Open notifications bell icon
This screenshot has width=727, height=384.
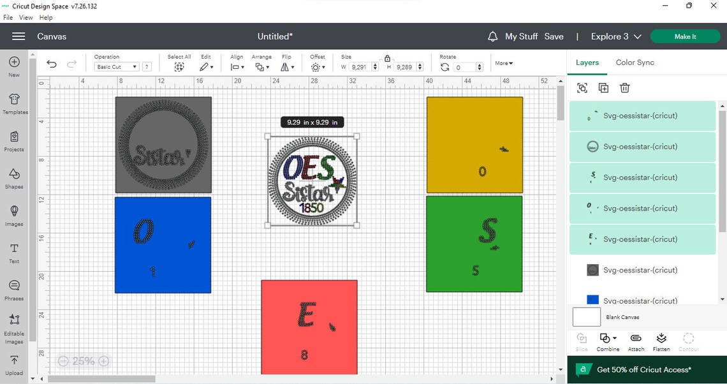coord(493,36)
